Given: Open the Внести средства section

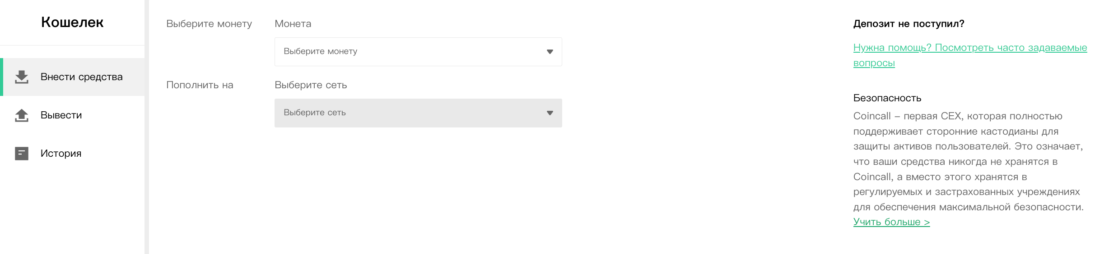Looking at the screenshot, I should coord(73,77).
